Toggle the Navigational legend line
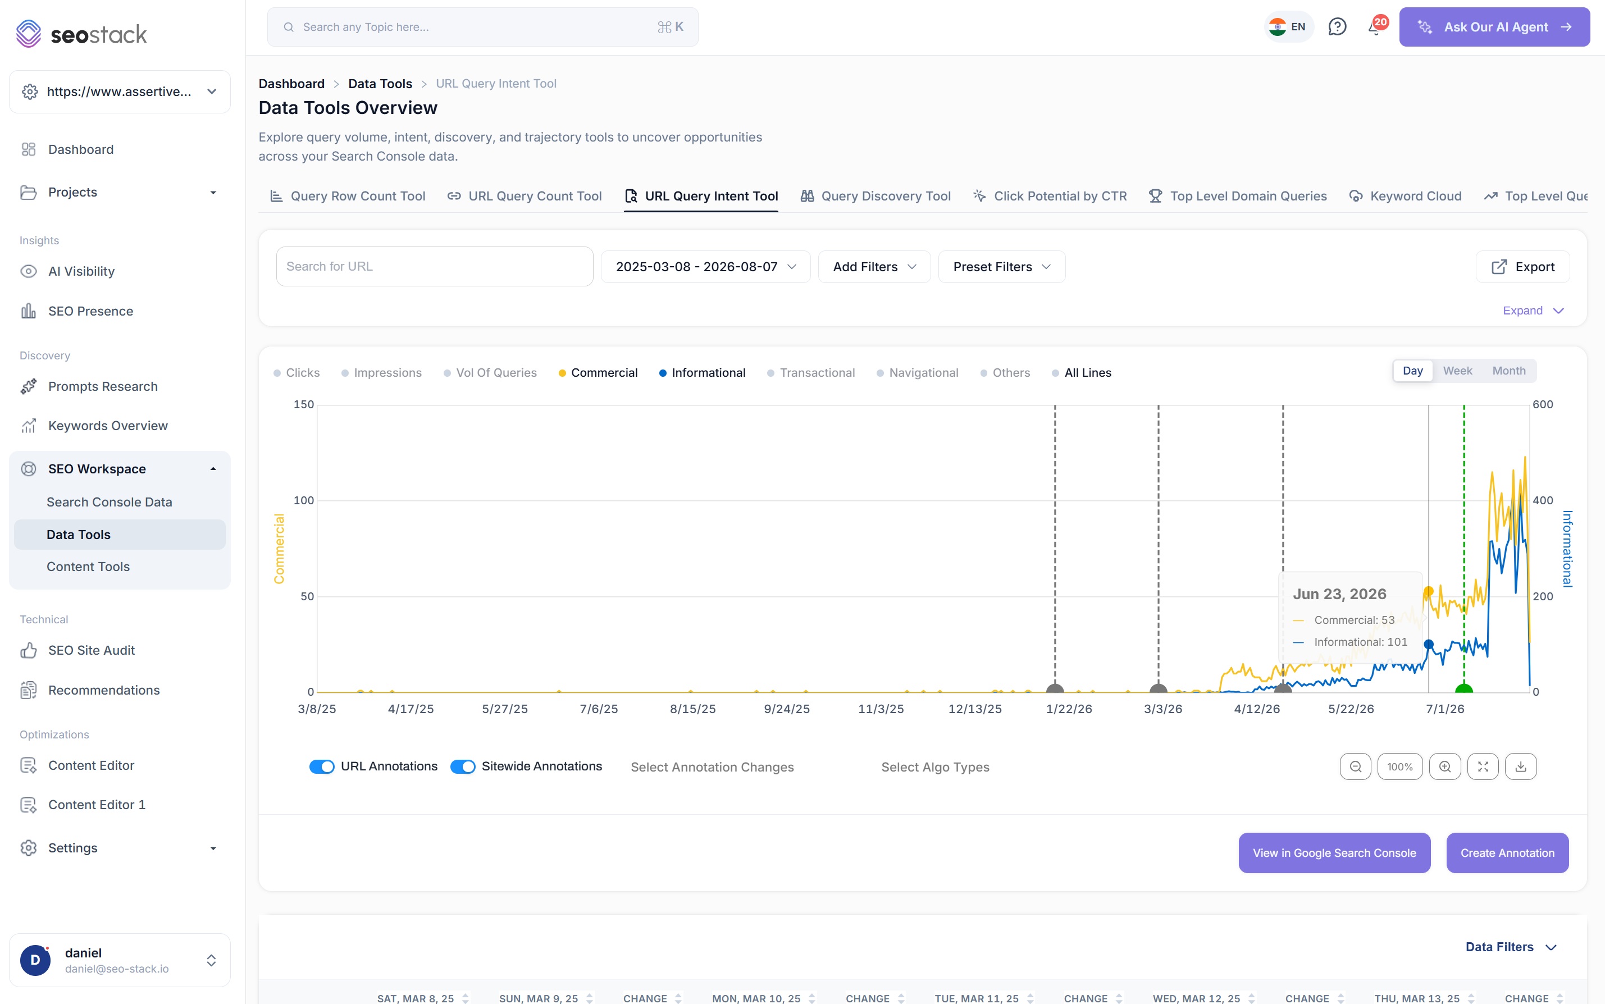1605x1004 pixels. click(x=917, y=373)
